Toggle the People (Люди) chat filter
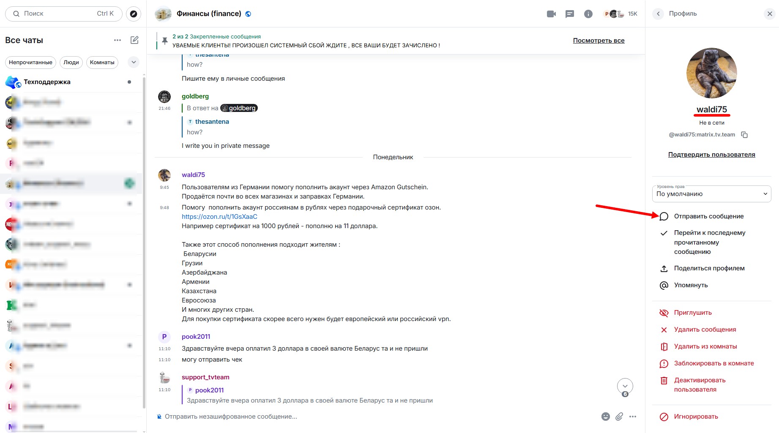This screenshot has height=433, width=779. 71,62
